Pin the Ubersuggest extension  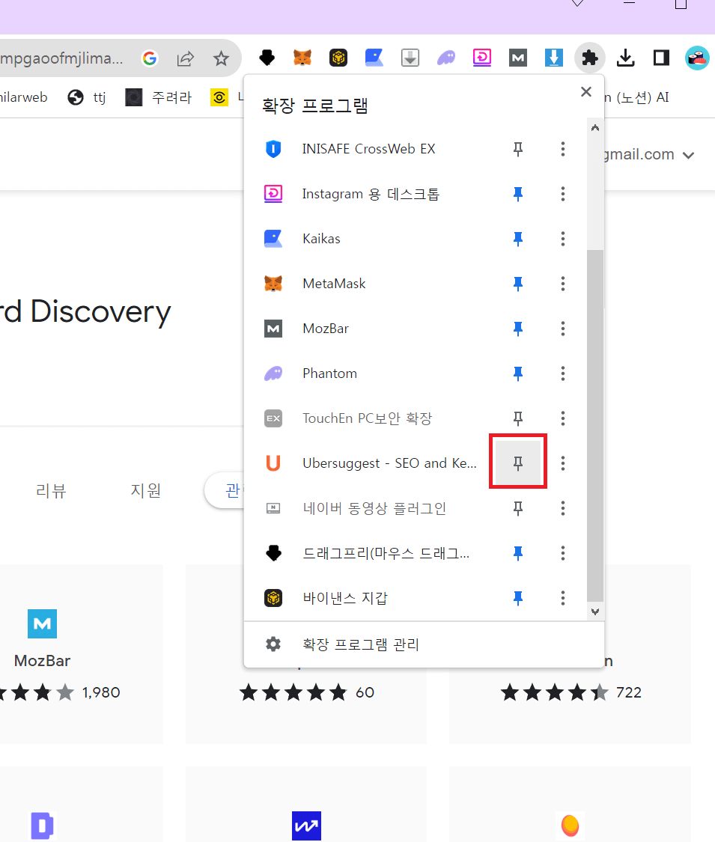point(518,463)
